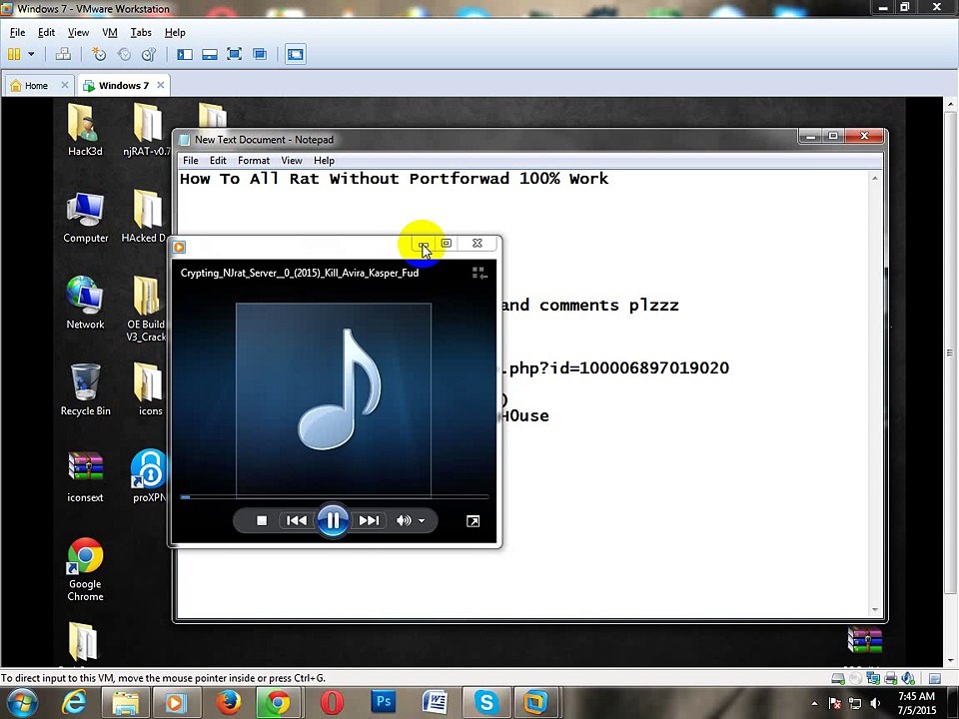Viewport: 959px width, 719px height.
Task: Open Firefox from the taskbar
Action: tap(228, 703)
